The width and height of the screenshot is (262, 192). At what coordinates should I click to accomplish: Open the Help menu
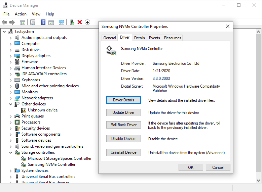[x=50, y=14]
